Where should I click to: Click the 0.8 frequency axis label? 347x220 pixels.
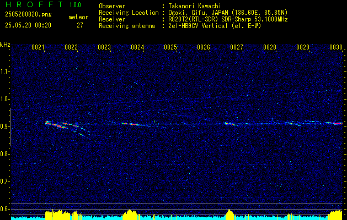(x=4, y=154)
